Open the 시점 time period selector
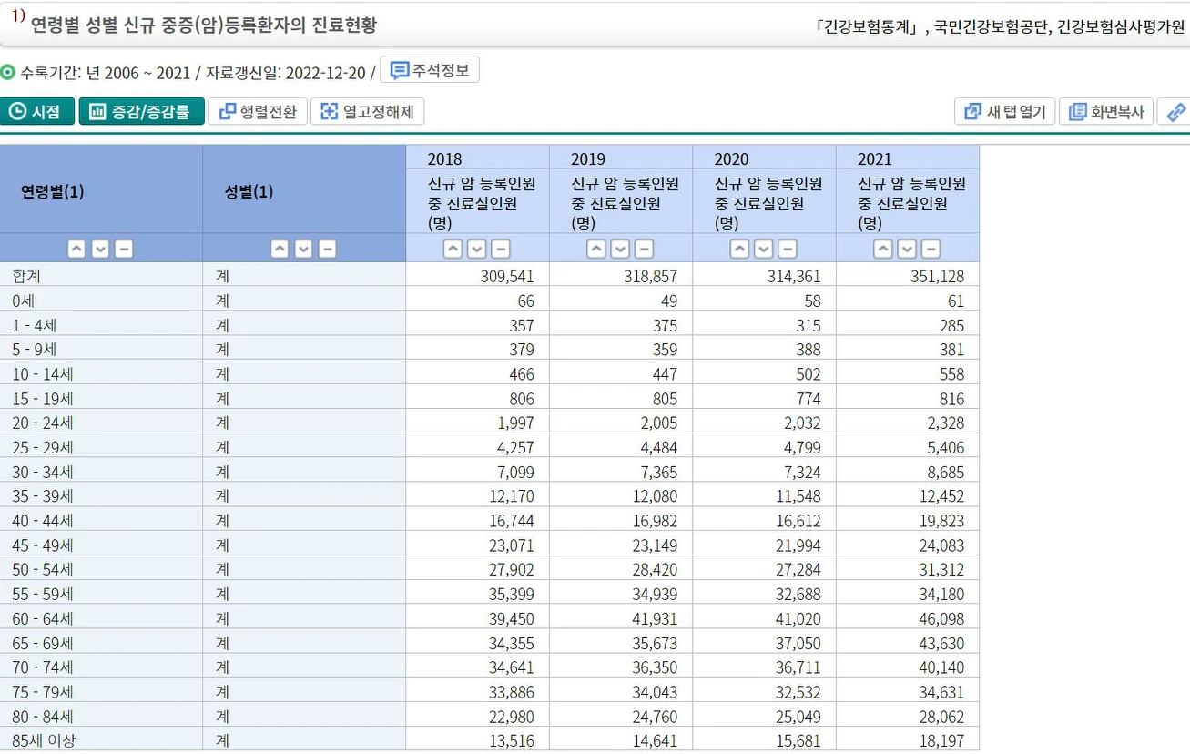The image size is (1190, 754). point(37,112)
